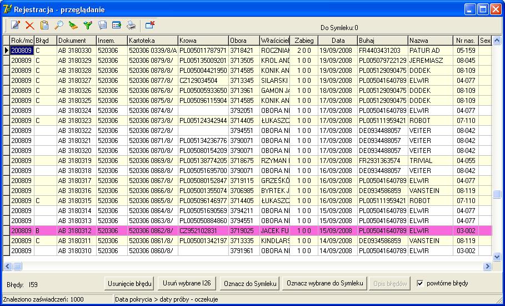The image size is (505, 306).
Task: Click the Nr nas. column header
Action: pyautogui.click(x=466, y=40)
